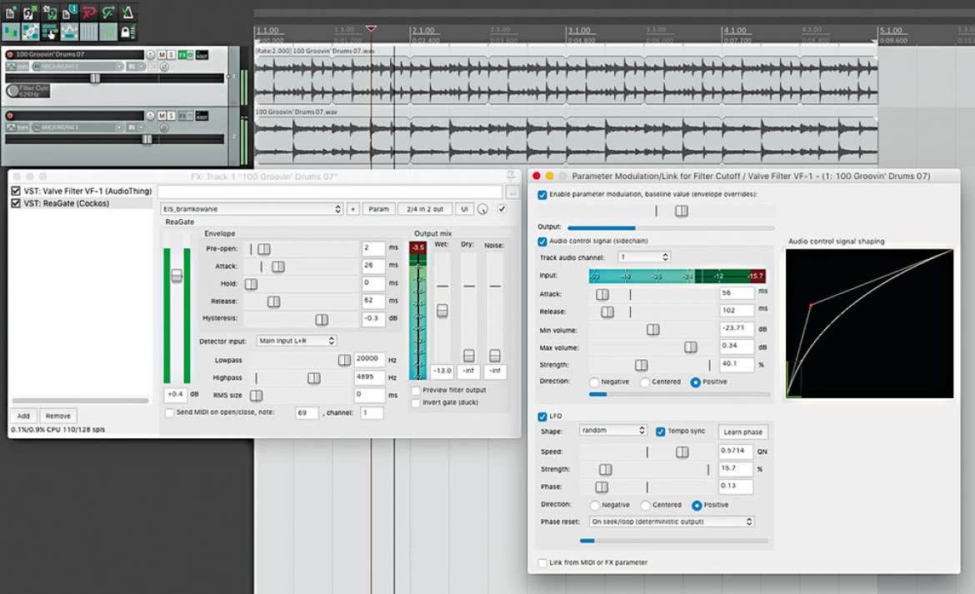Click the 2/4 in 2 out button
This screenshot has height=594, width=975.
click(x=425, y=209)
